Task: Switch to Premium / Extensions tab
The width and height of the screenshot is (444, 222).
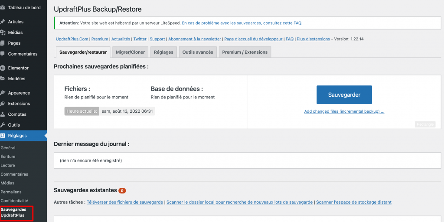Action: pos(245,52)
